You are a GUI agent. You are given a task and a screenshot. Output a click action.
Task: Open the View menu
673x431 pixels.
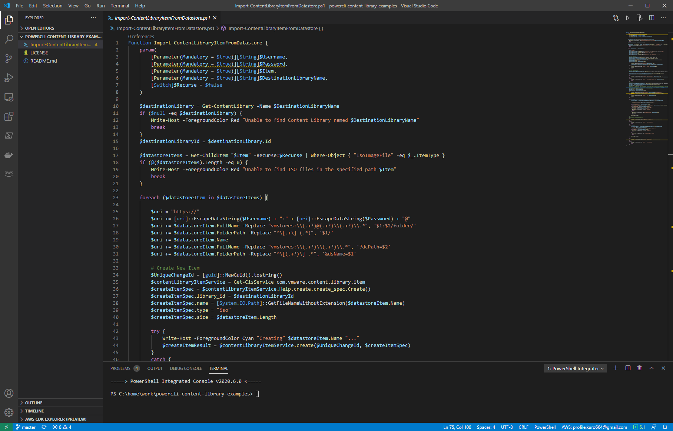(73, 6)
